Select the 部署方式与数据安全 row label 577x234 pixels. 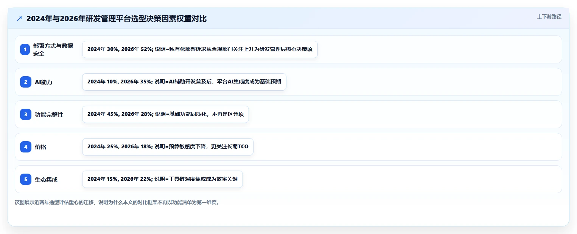pyautogui.click(x=53, y=49)
